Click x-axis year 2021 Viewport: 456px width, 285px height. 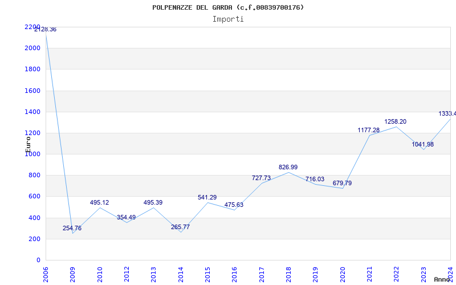point(369,275)
